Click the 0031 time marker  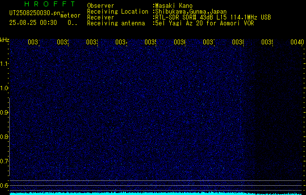34,42
